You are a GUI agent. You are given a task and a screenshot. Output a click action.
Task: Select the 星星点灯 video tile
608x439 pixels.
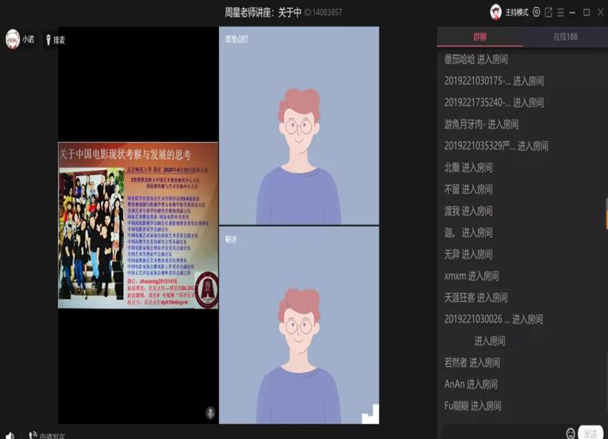299,125
